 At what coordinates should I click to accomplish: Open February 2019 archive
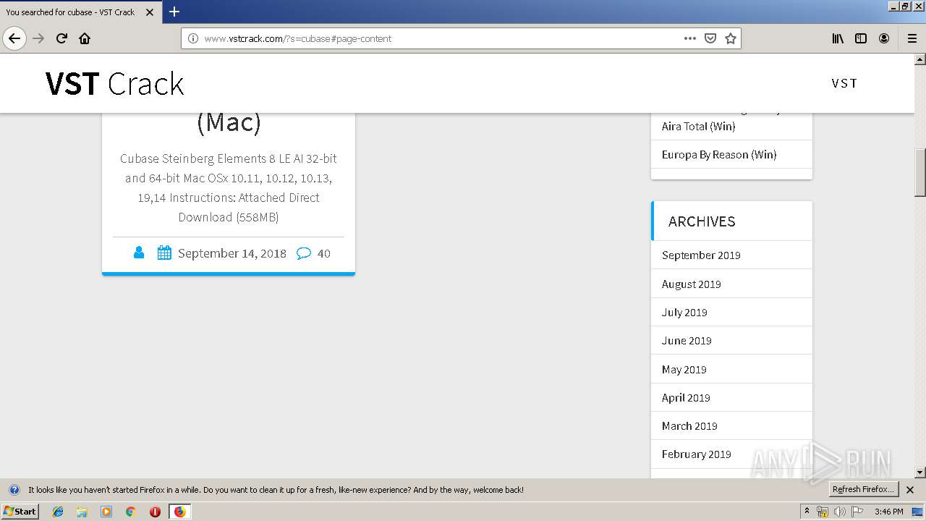point(696,454)
